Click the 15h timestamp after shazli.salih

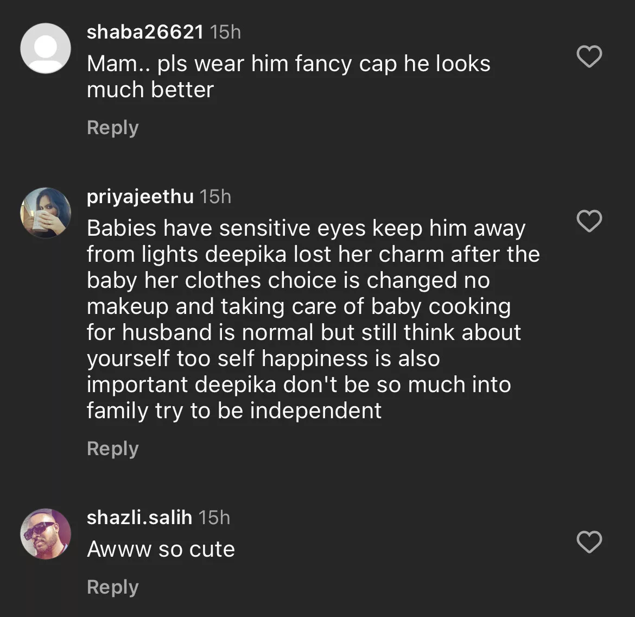tap(214, 517)
